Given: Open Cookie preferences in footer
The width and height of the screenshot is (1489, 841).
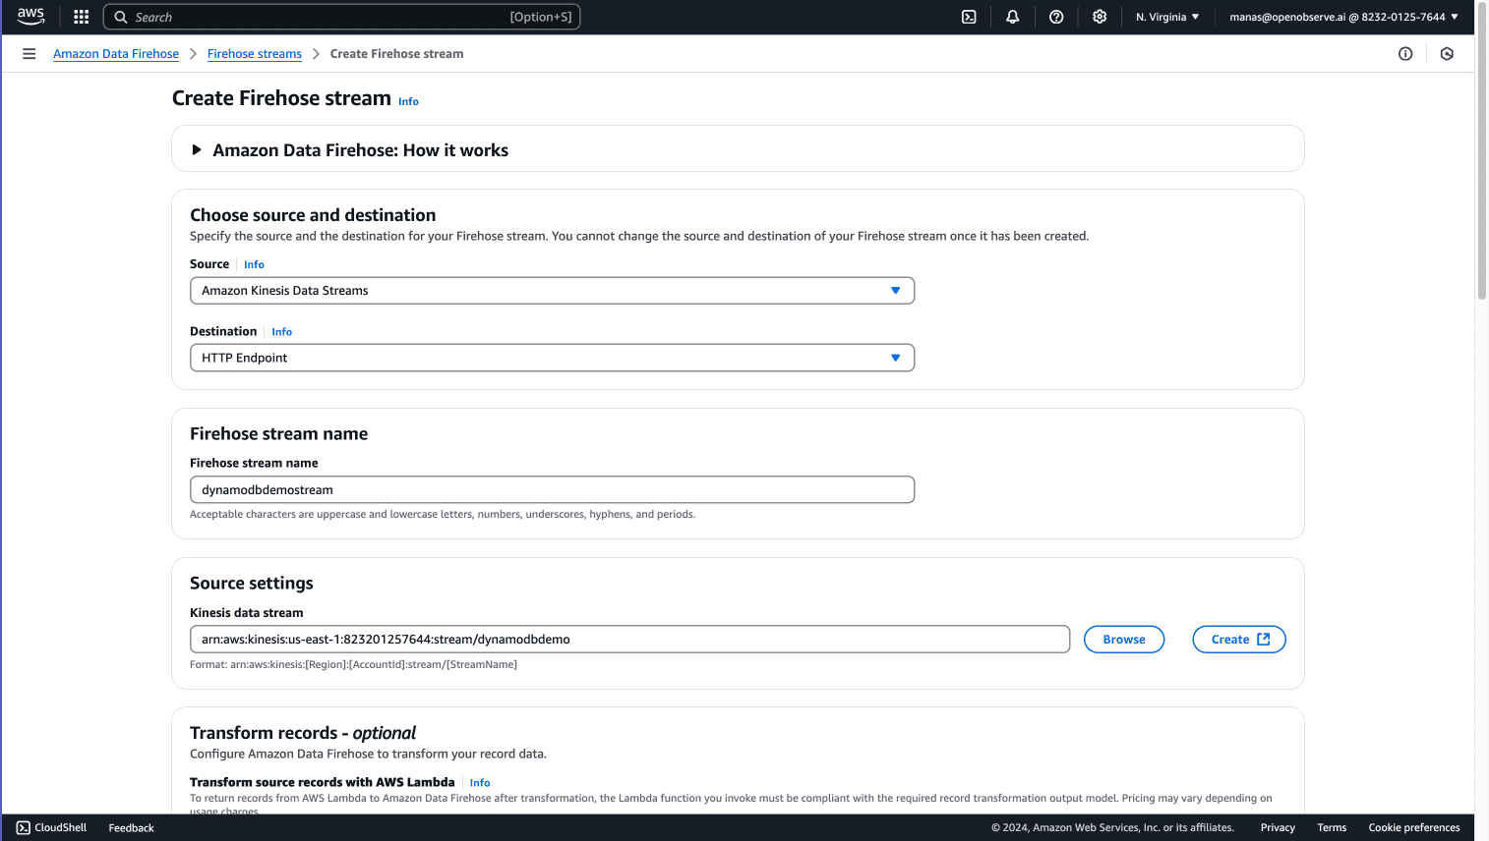Looking at the screenshot, I should 1413,828.
